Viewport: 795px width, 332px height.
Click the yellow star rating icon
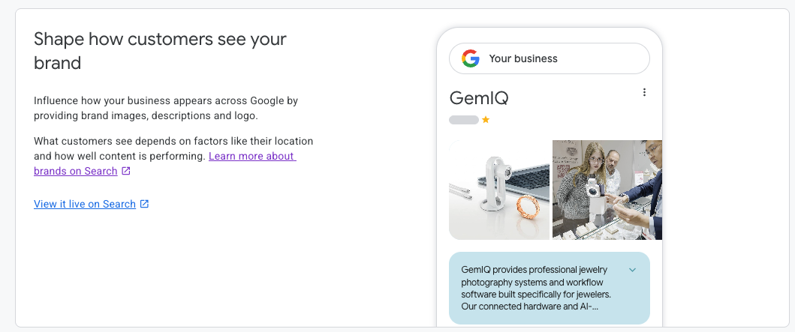pos(486,120)
